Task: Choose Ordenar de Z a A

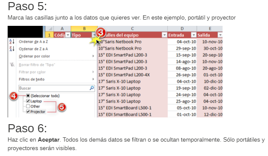Action: tap(33, 49)
